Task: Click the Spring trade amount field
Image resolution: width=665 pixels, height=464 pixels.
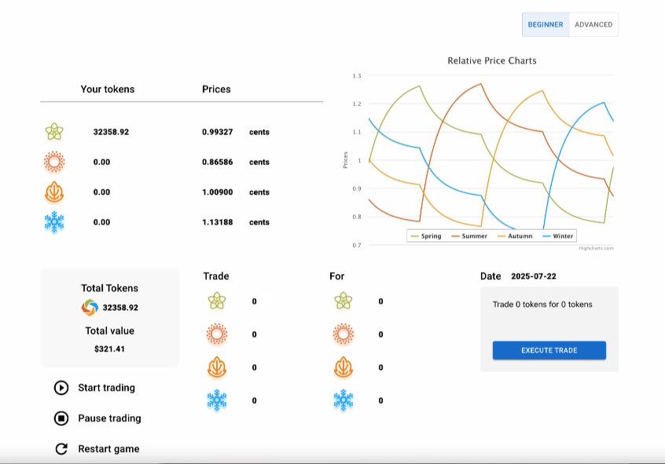Action: pos(254,301)
